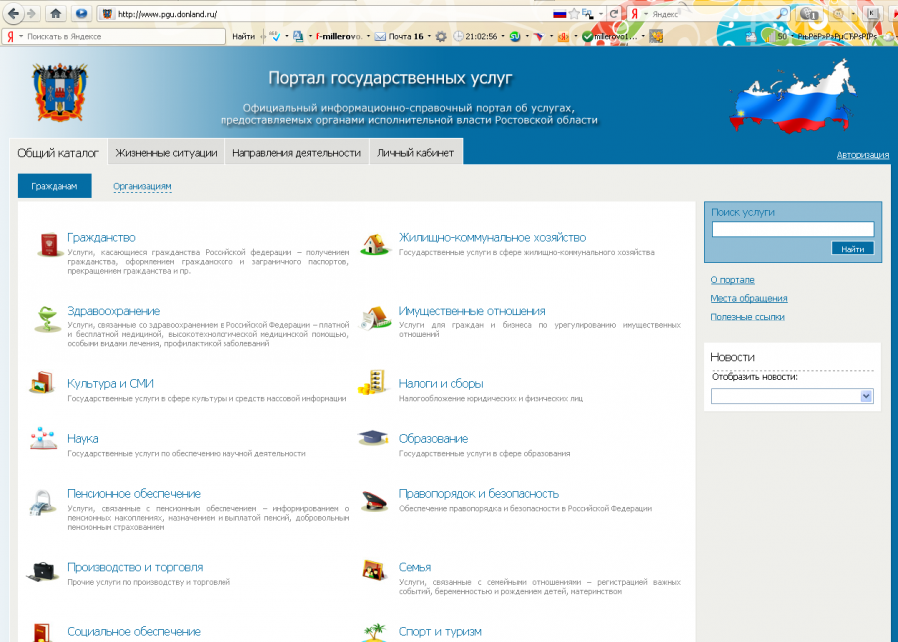Select the graduation cap icon for Образование

point(374,439)
